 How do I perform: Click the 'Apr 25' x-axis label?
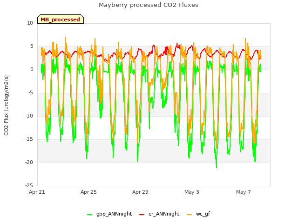pos(88,192)
